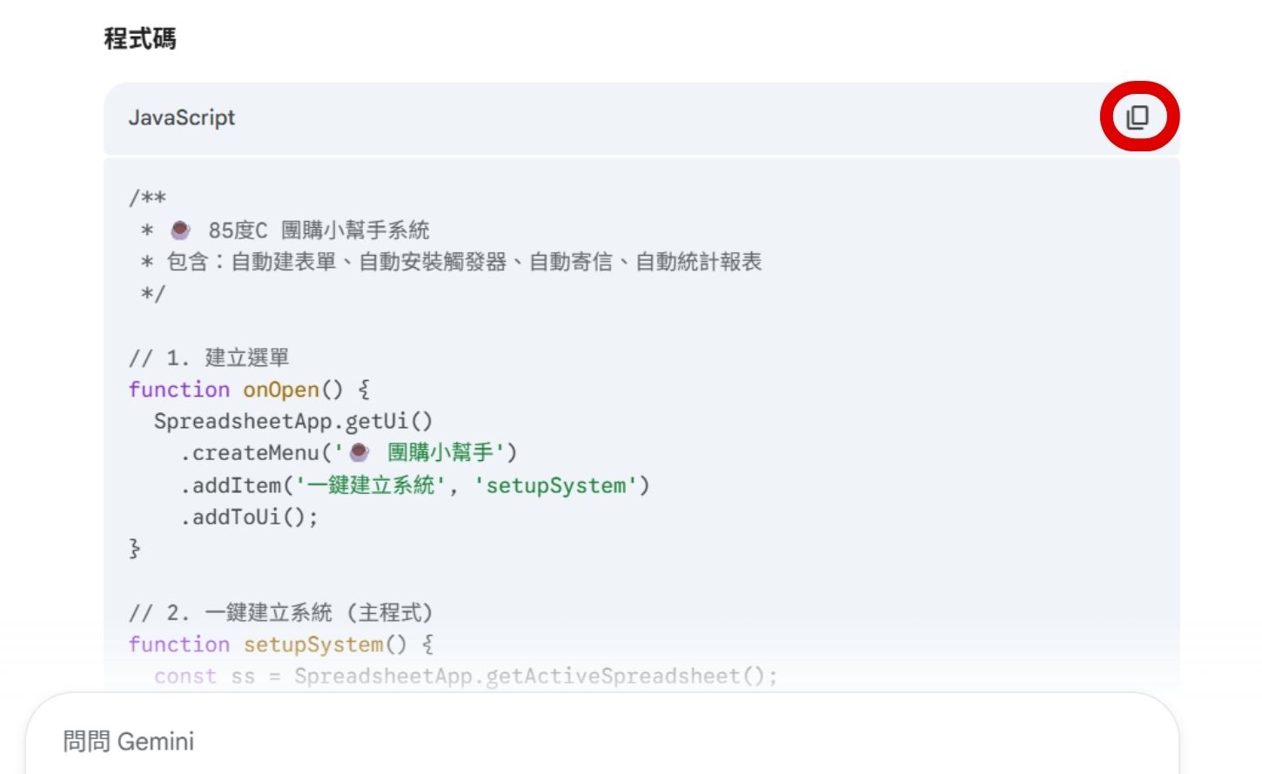Click the coffee emoji inside createMenu string

coord(359,451)
